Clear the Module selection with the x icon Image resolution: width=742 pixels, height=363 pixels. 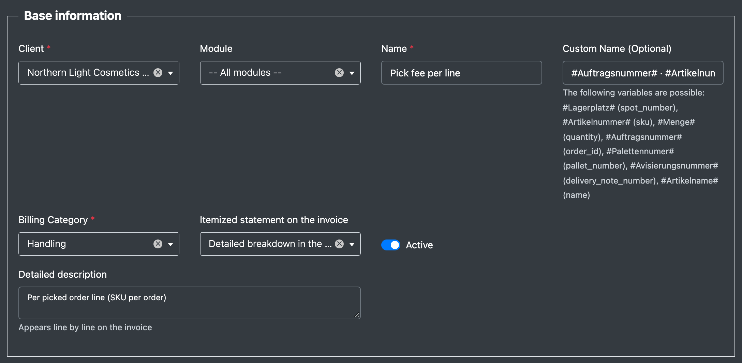coord(339,73)
